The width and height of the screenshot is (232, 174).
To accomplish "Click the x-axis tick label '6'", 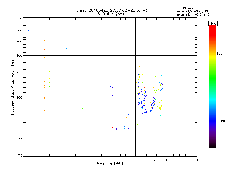I will [135, 160].
